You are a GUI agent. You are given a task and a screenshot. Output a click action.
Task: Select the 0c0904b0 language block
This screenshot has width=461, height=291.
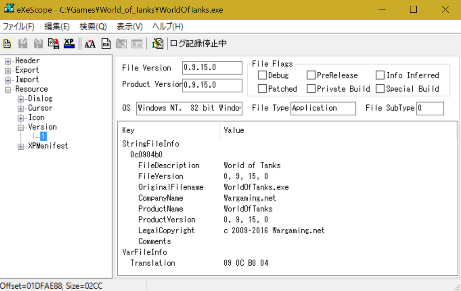point(146,155)
